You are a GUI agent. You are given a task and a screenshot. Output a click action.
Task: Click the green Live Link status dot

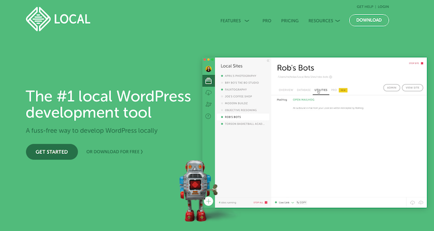point(276,203)
